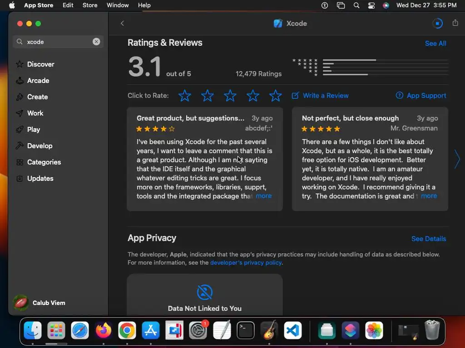Click the search field containing xcode
Screen dimensions: 465x348
pyautogui.click(x=58, y=42)
